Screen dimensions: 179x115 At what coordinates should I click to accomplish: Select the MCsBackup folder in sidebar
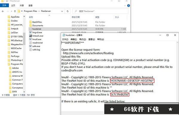click(x=16, y=40)
